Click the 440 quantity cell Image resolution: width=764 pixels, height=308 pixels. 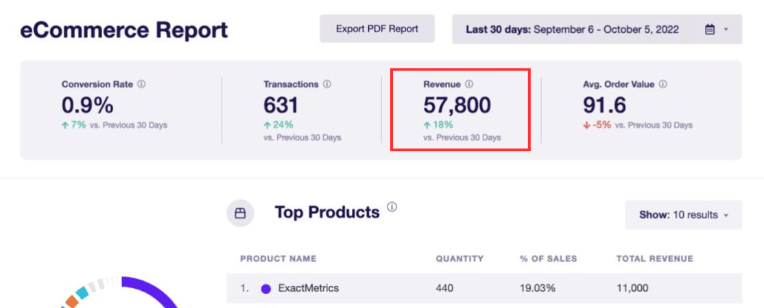[x=444, y=288]
